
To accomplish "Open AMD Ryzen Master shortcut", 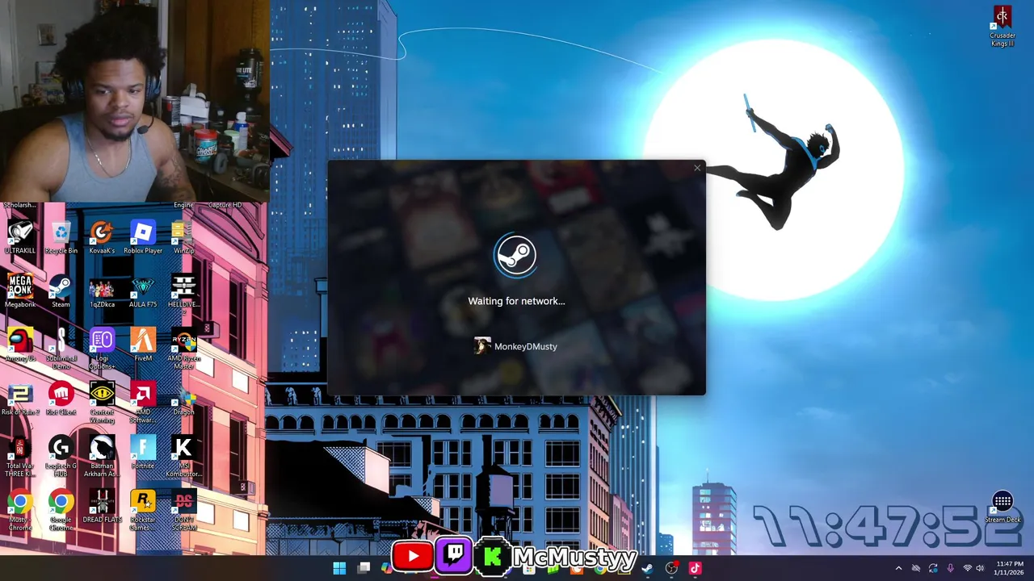I will (x=183, y=349).
